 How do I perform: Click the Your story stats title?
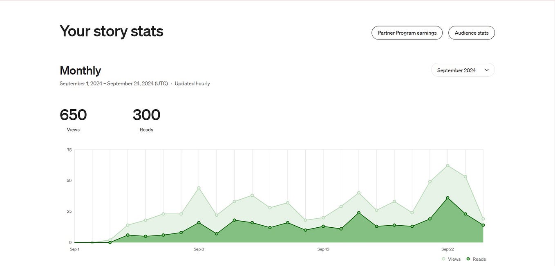click(x=112, y=31)
